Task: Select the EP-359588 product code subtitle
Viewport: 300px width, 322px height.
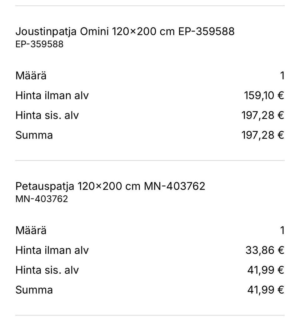Action: (x=39, y=44)
